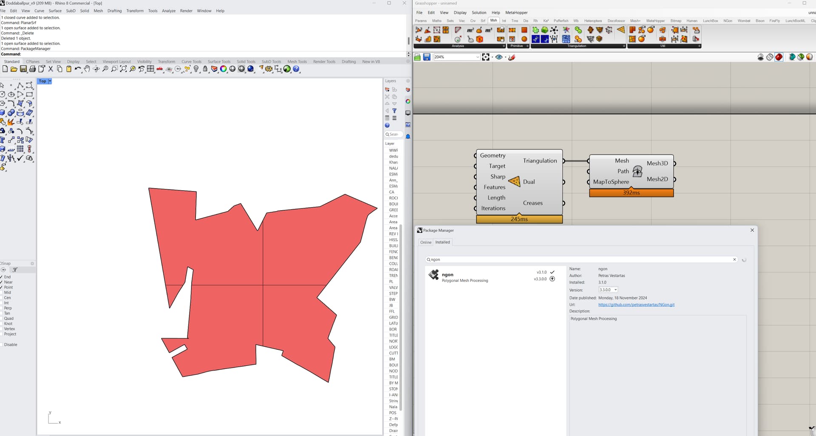Click the light bulb Hide/Show icon
The image size is (816, 436).
(196, 69)
